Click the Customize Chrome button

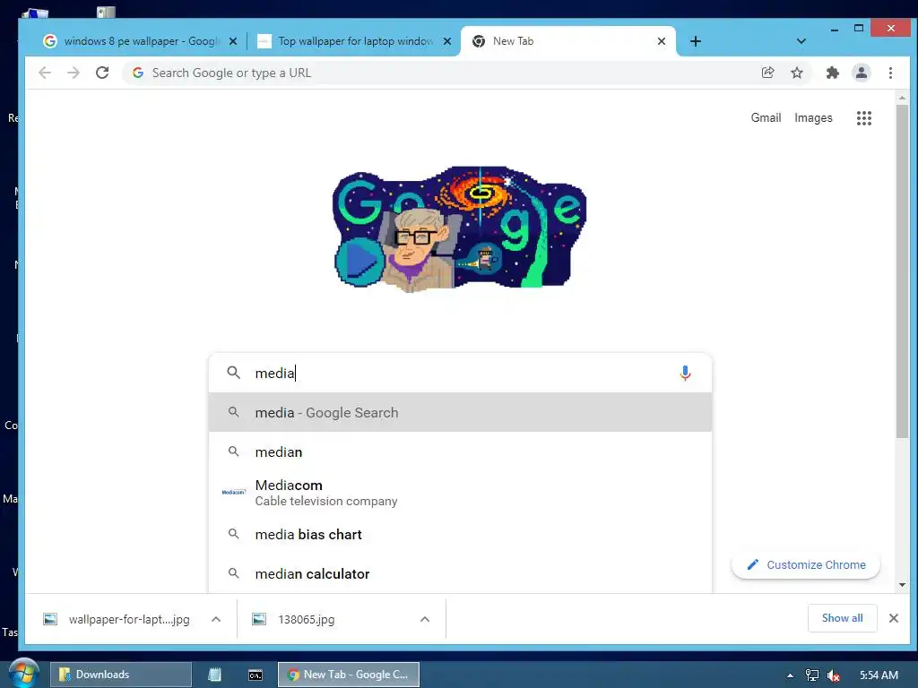coord(806,564)
